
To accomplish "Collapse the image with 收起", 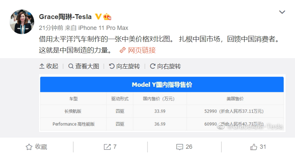I will [x=49, y=66].
